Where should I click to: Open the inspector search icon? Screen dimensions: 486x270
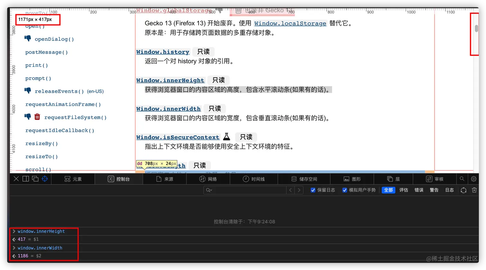(462, 179)
